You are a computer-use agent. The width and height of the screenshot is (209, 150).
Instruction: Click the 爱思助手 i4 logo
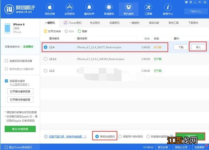coord(20,9)
